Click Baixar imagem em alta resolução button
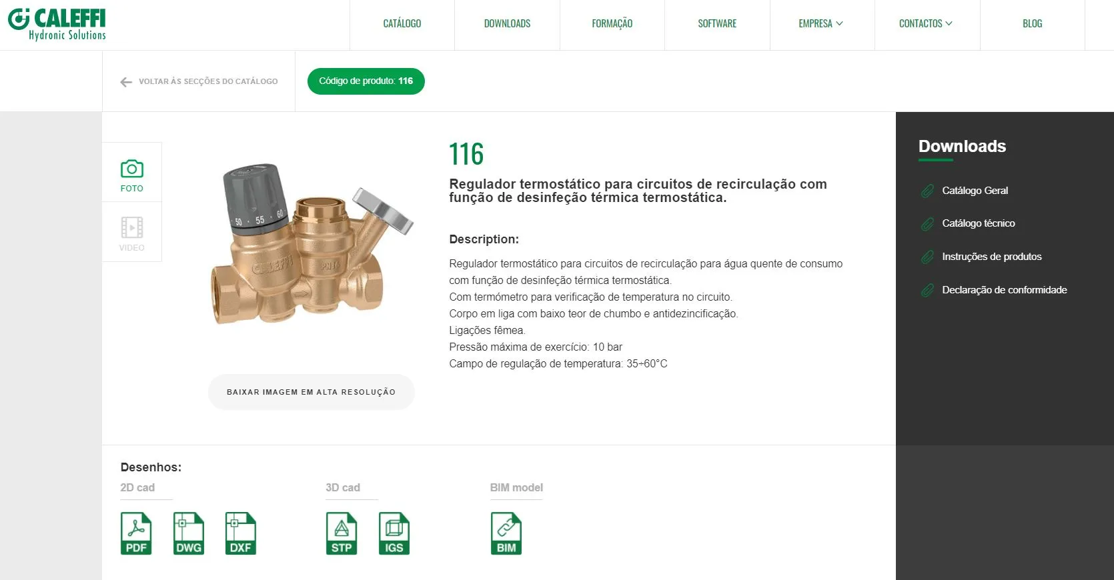 click(x=312, y=392)
